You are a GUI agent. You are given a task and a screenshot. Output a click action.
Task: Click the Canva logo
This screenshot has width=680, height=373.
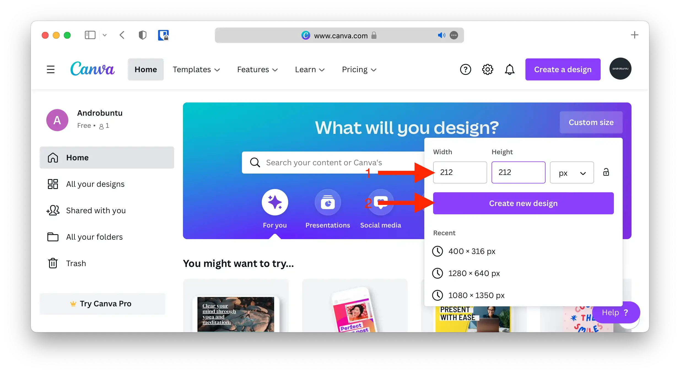93,69
